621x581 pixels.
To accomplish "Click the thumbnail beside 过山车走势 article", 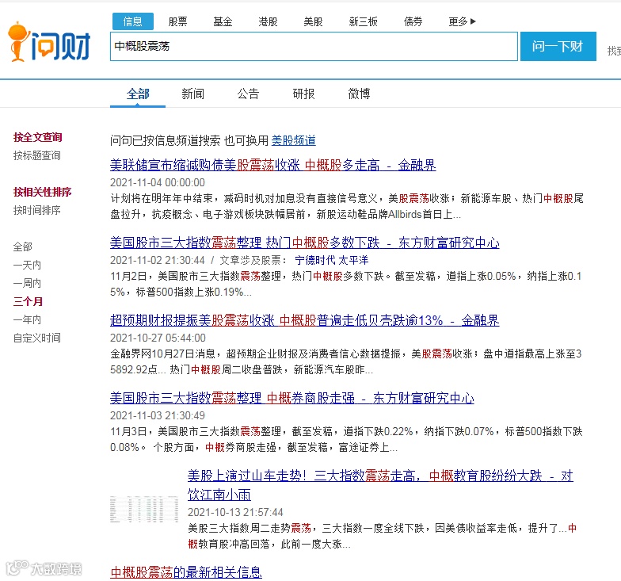I will (144, 509).
